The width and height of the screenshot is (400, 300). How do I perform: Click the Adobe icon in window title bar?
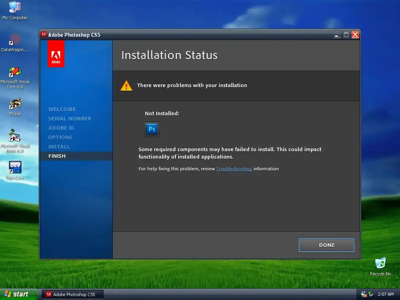(x=44, y=34)
